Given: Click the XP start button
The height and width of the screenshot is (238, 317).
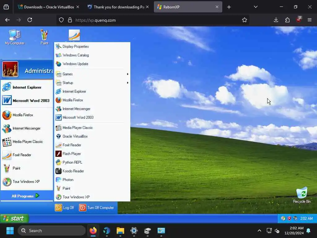Looking at the screenshot, I should coord(14,218).
